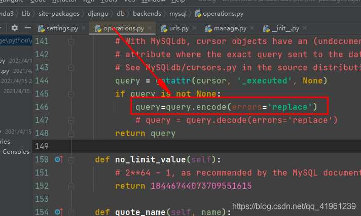Click line number 149 in the gutter
Screen dimensions: 361x216
(42, 146)
